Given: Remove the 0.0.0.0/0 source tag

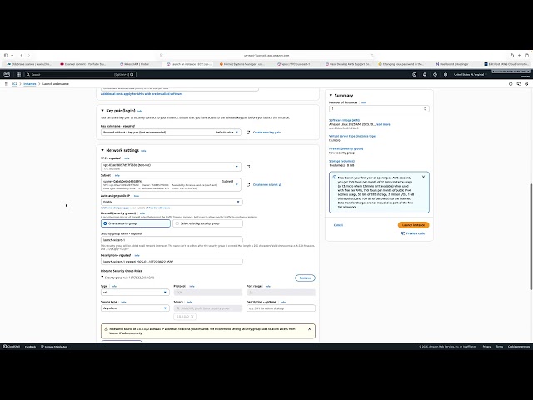Looking at the screenshot, I should click(x=192, y=317).
